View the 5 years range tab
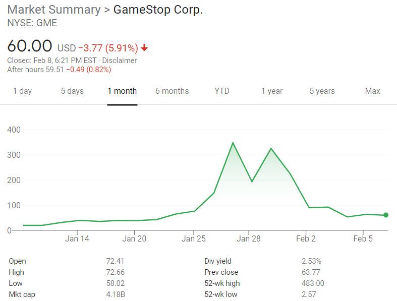Screen dimensions: 397x301 322,91
